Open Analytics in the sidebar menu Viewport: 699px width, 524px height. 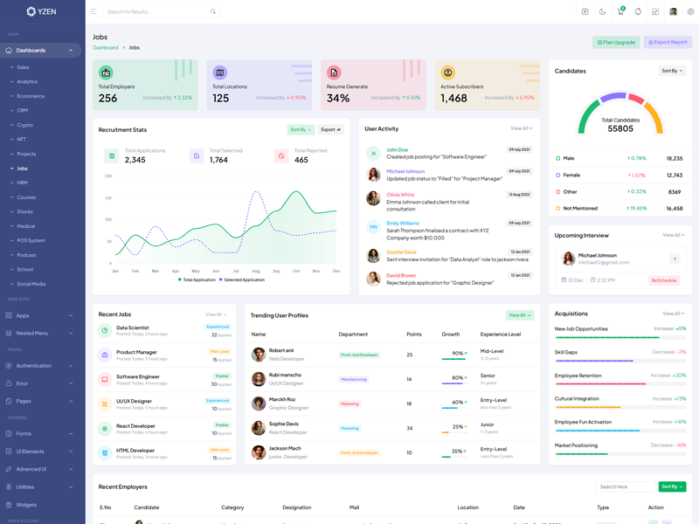[x=27, y=81]
